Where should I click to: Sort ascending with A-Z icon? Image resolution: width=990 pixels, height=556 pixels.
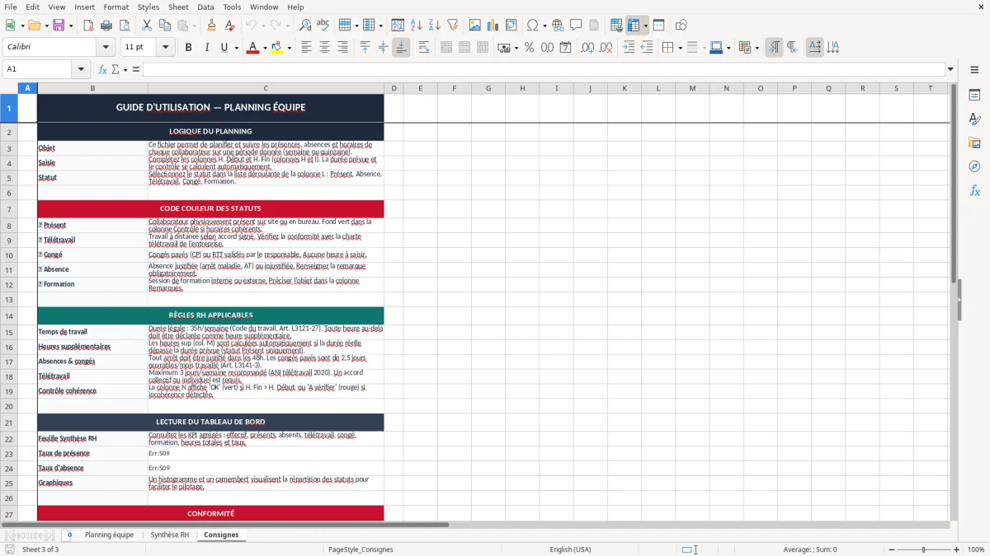[x=416, y=26]
